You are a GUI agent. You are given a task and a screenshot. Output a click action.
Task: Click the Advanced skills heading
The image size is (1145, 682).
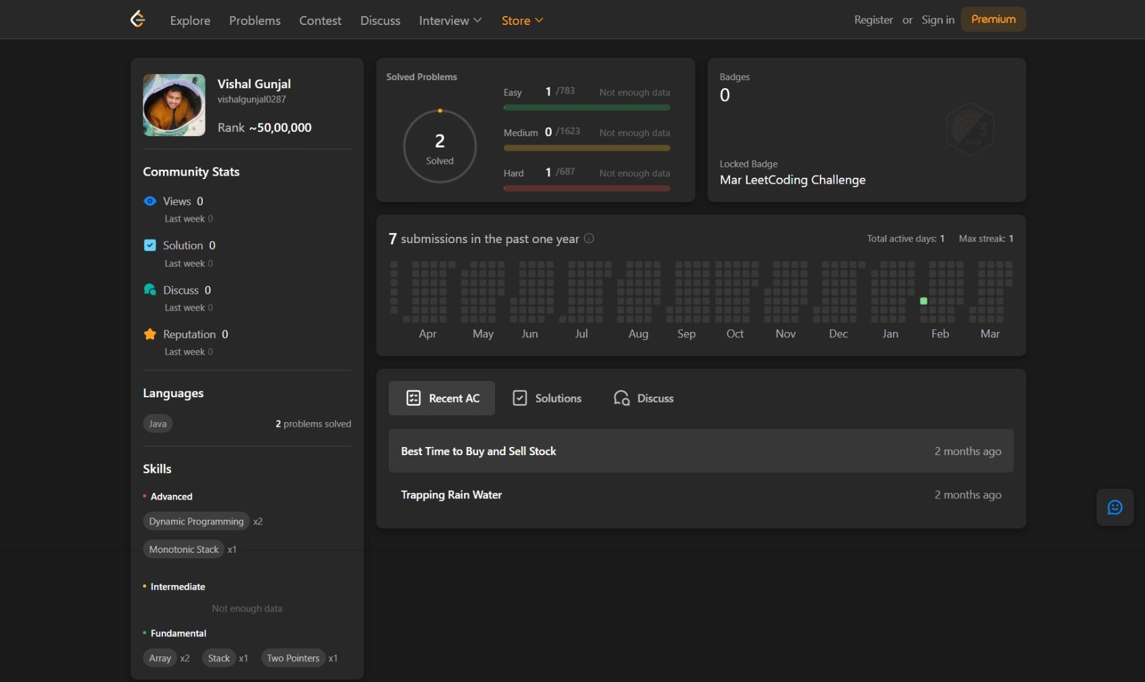coord(172,497)
